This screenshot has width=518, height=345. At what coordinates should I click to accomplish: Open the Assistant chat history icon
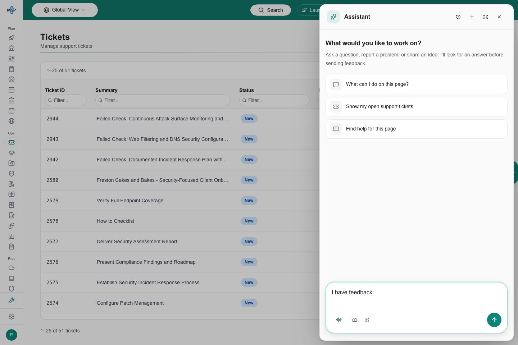coord(458,17)
